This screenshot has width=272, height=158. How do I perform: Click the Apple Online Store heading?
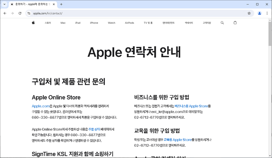point(56,97)
